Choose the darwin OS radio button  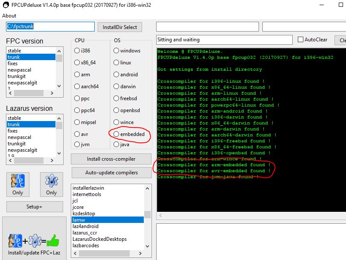tap(116, 86)
